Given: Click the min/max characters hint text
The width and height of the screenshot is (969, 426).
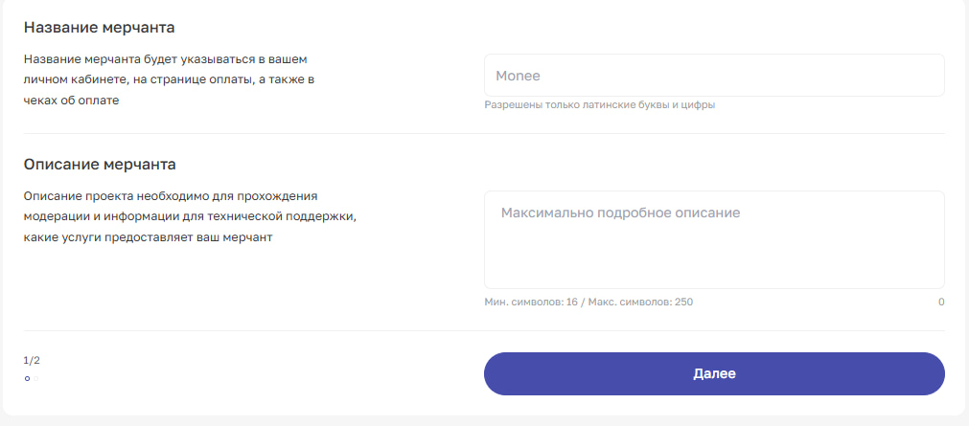Looking at the screenshot, I should pyautogui.click(x=588, y=302).
